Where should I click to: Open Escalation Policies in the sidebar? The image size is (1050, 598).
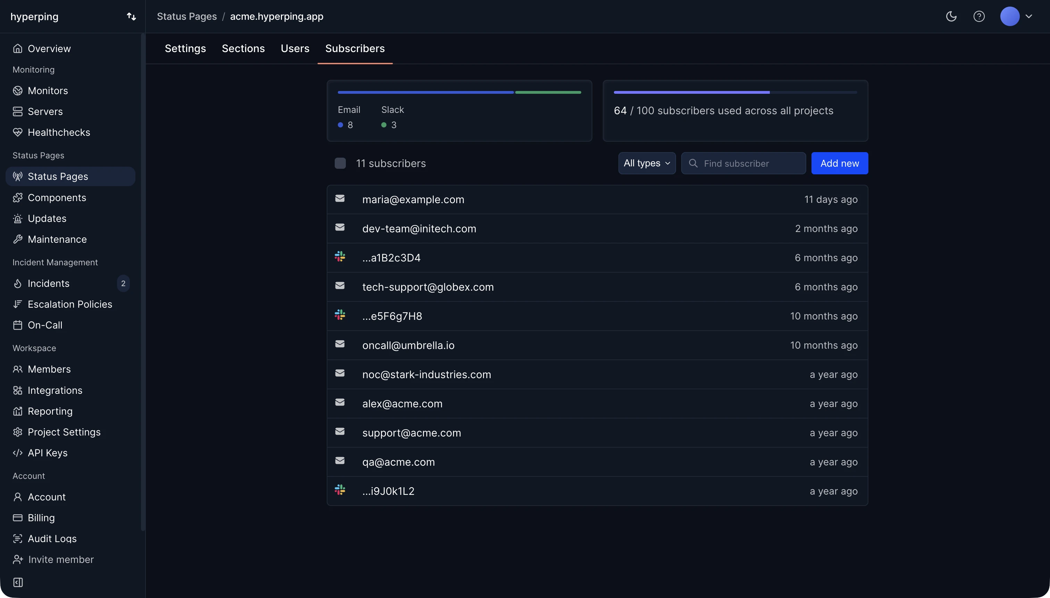coord(70,304)
